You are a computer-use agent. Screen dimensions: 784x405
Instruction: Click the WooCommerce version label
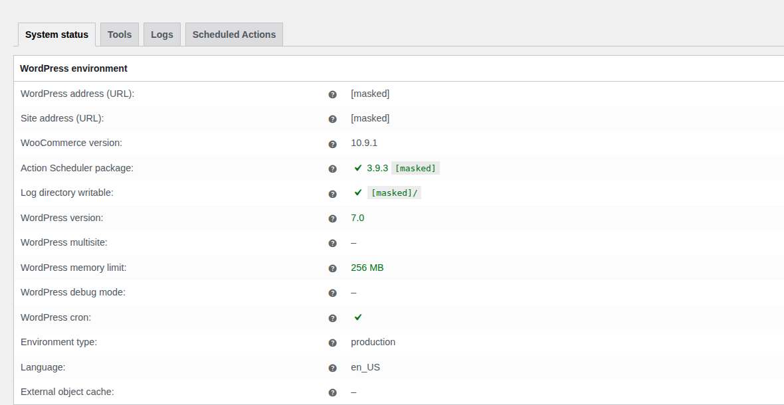(x=71, y=143)
